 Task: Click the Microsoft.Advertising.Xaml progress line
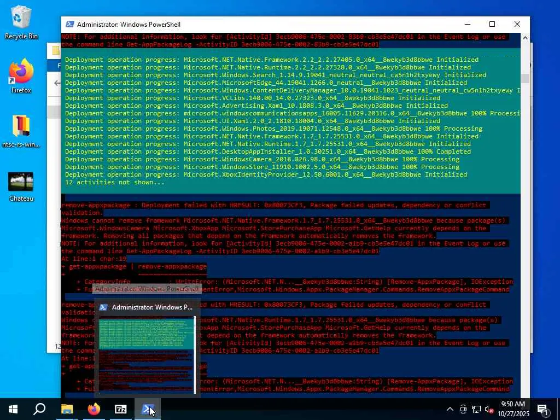[x=256, y=106]
